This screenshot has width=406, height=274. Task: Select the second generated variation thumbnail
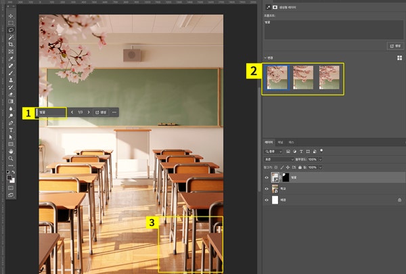[x=303, y=77]
